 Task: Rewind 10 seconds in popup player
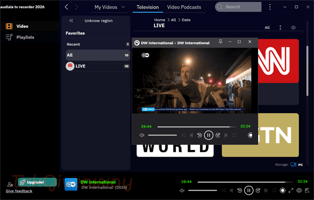tap(199, 135)
